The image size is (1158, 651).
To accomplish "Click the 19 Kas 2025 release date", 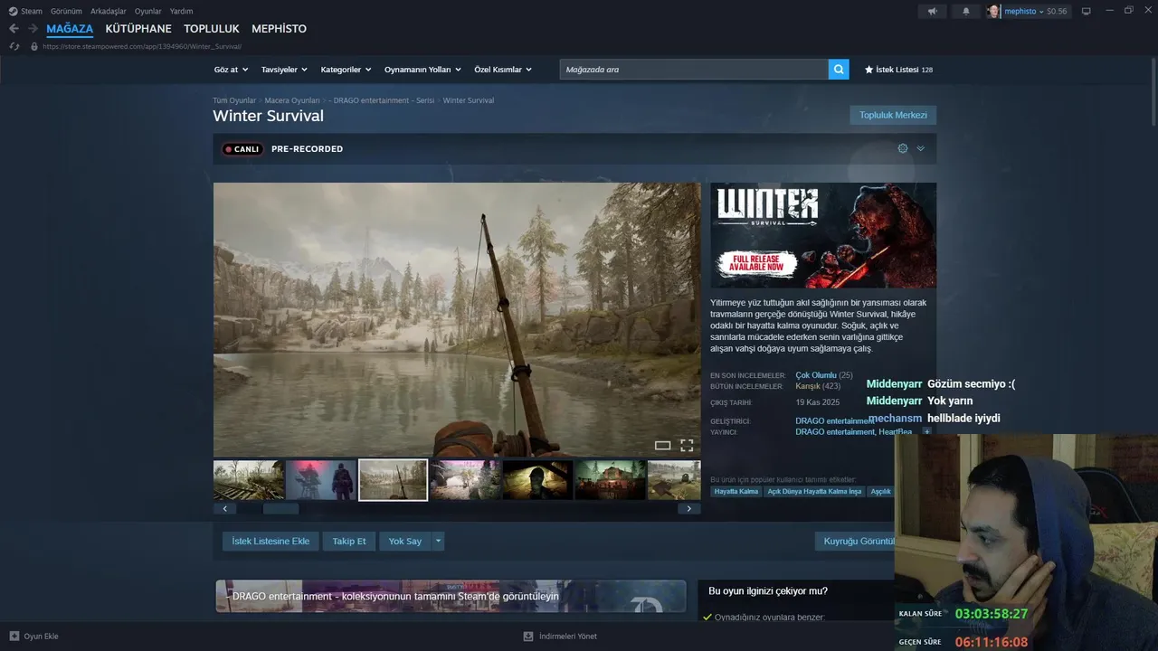I will point(818,402).
